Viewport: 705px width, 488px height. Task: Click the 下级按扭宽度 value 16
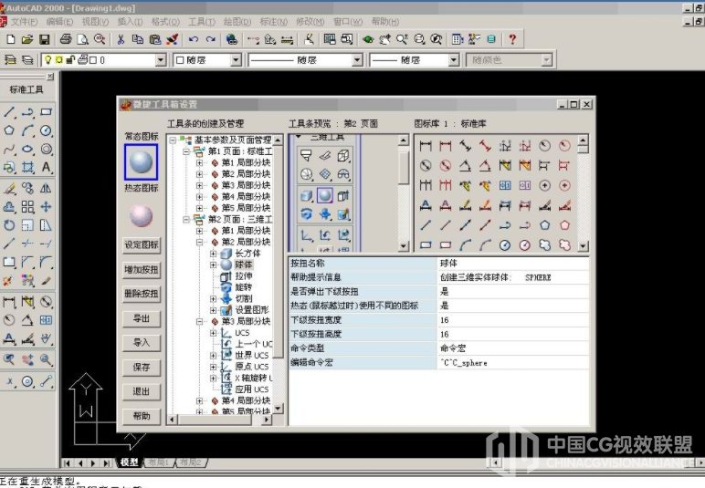click(x=513, y=320)
